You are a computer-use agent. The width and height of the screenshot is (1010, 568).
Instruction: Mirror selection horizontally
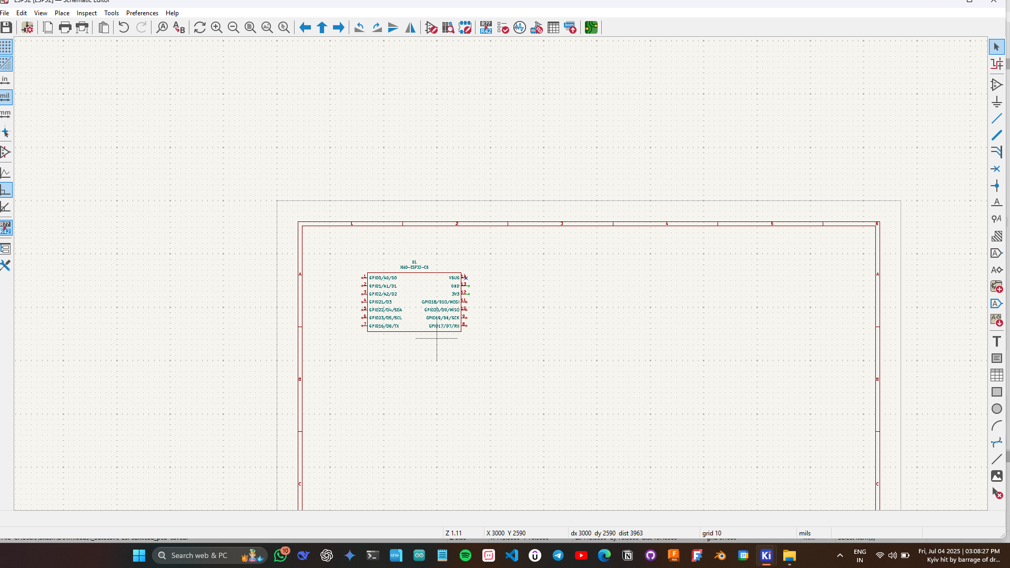click(x=410, y=27)
